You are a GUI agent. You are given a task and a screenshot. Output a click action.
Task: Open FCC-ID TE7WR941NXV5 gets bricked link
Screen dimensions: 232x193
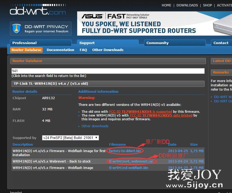pos(161,115)
